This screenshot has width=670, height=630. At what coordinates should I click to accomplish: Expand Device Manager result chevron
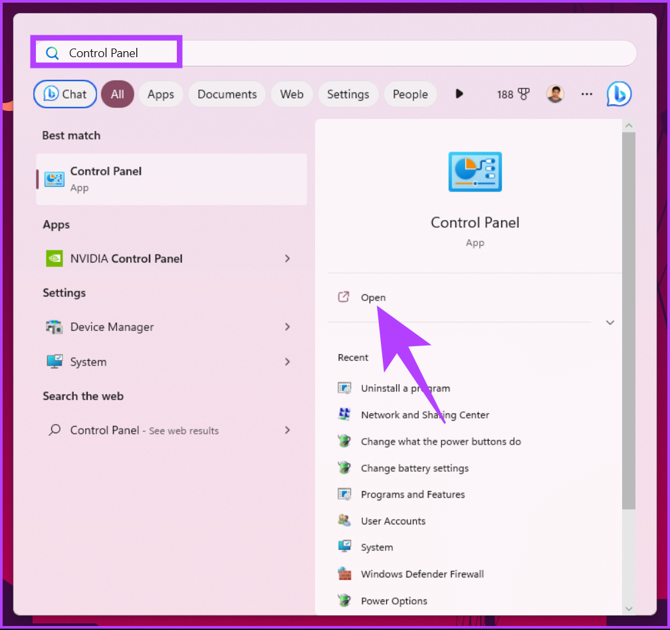[287, 327]
